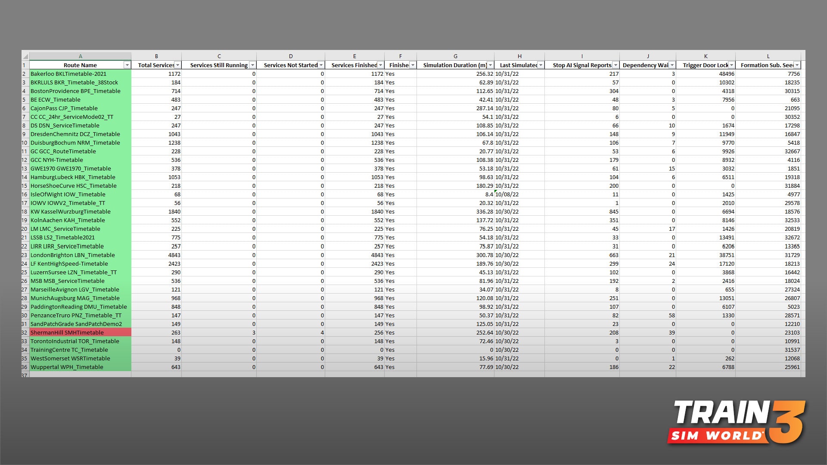Select the Bakerloo BKLTimetable-2021 cell
The height and width of the screenshot is (465, 827).
click(80, 74)
